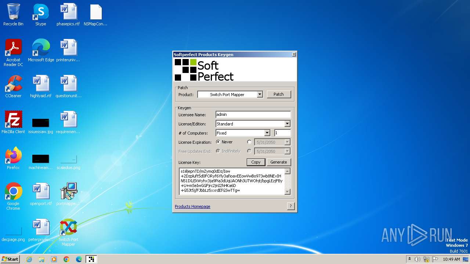
Task: Select the openport.rtf document
Action: click(x=41, y=194)
